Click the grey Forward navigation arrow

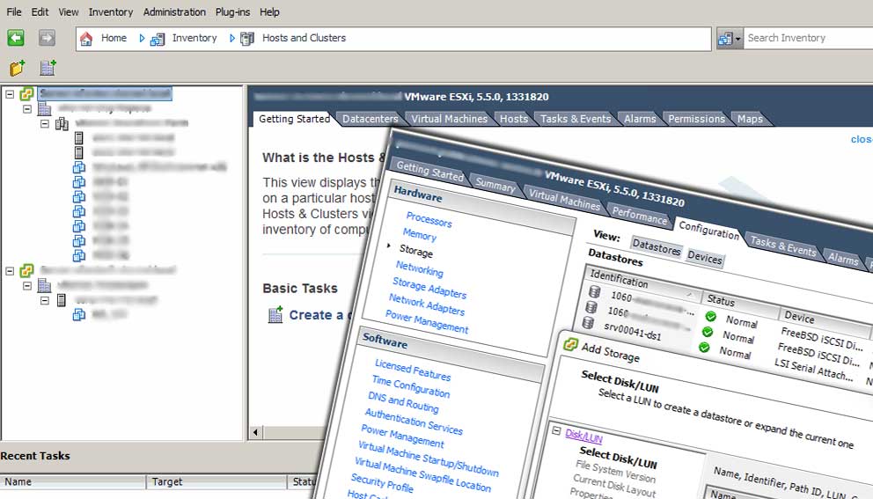pos(47,38)
